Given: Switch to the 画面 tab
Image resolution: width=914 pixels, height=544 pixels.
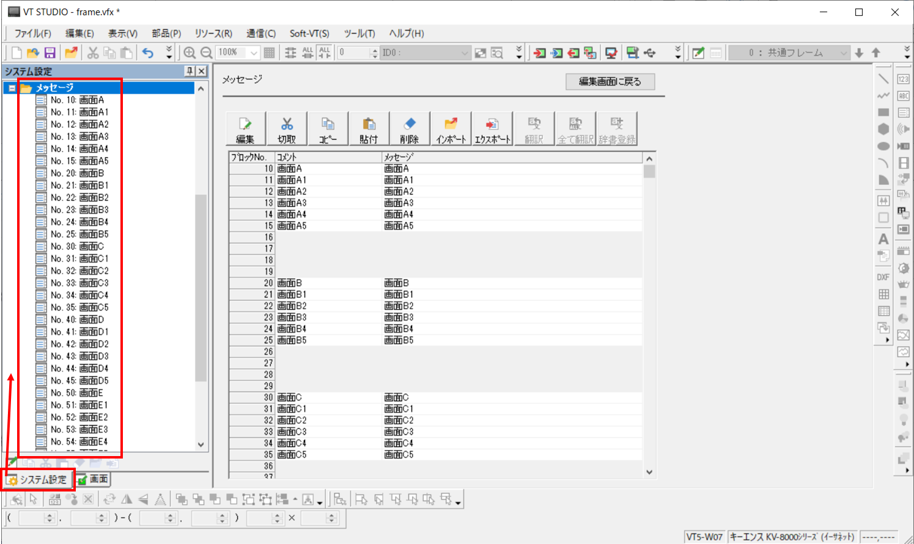Looking at the screenshot, I should [x=94, y=479].
